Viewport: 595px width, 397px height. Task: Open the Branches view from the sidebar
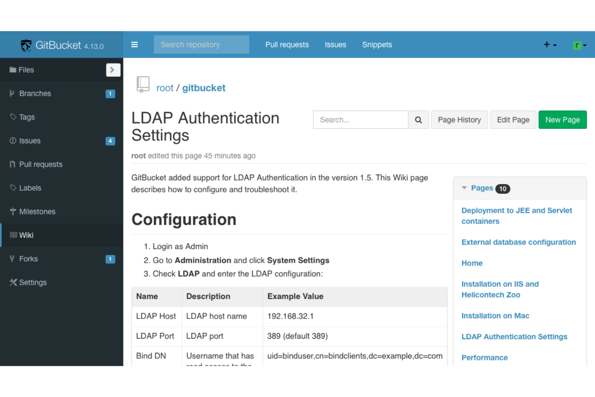pyautogui.click(x=35, y=93)
